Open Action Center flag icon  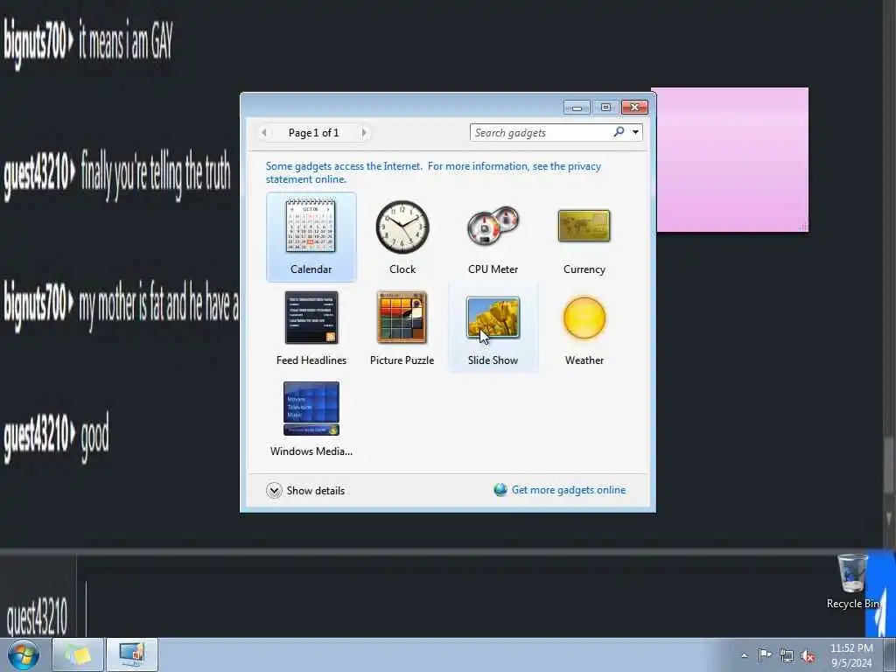[x=765, y=654]
